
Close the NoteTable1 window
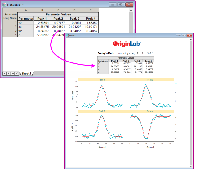(129, 5)
